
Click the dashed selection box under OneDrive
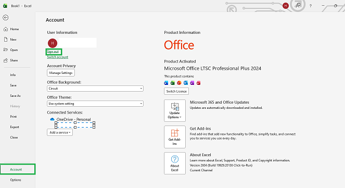75,125
